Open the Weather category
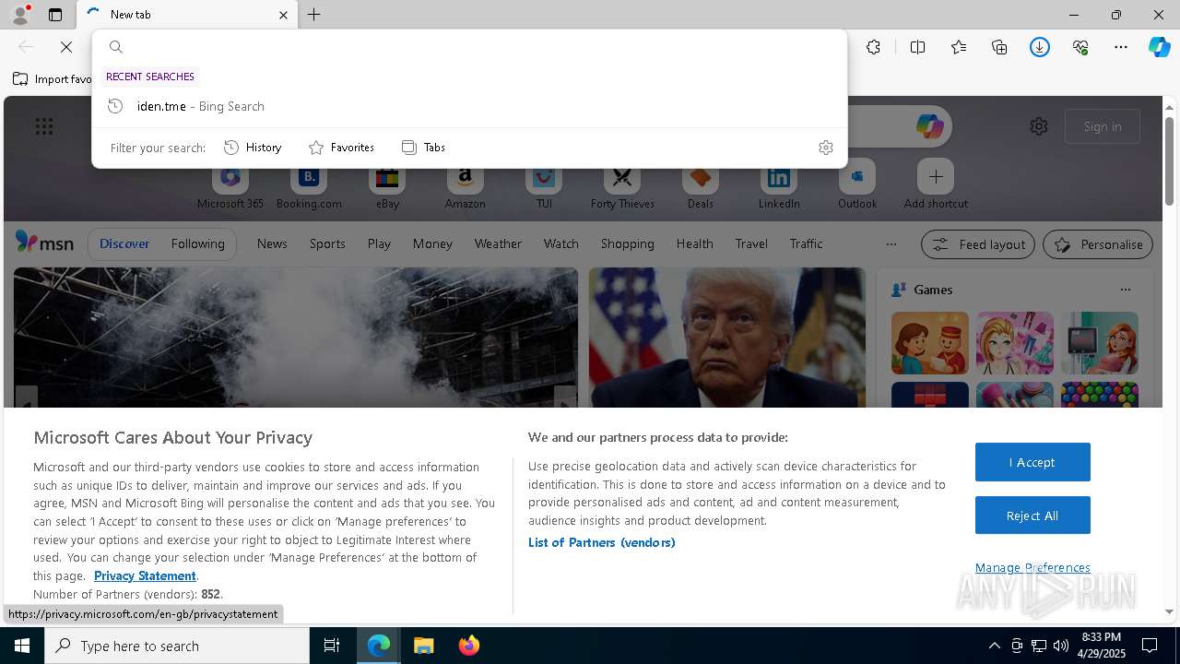This screenshot has width=1180, height=664. [498, 244]
